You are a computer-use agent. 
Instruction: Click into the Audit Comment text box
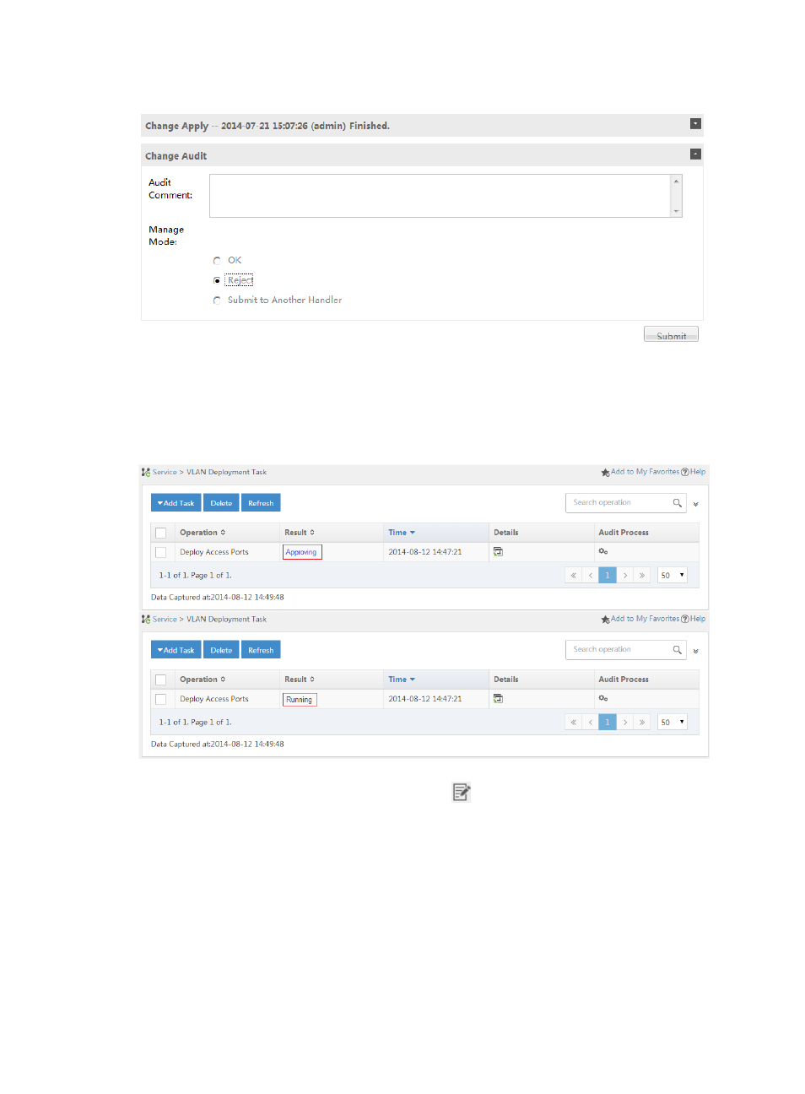point(440,196)
